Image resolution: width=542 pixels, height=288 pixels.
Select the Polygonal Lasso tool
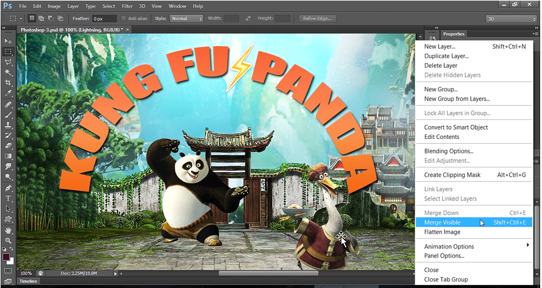click(8, 62)
